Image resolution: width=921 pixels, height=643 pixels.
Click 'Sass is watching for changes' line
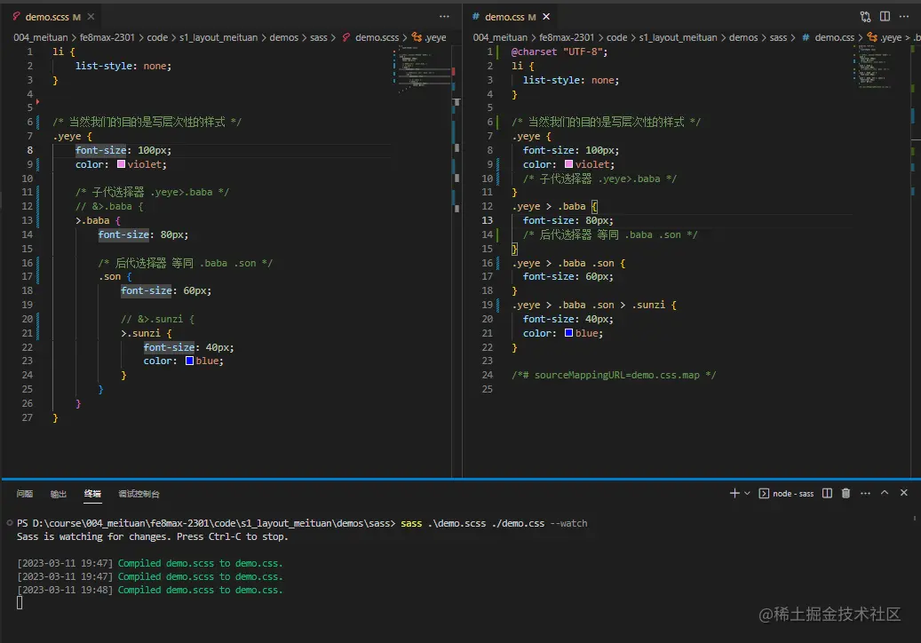click(x=152, y=536)
